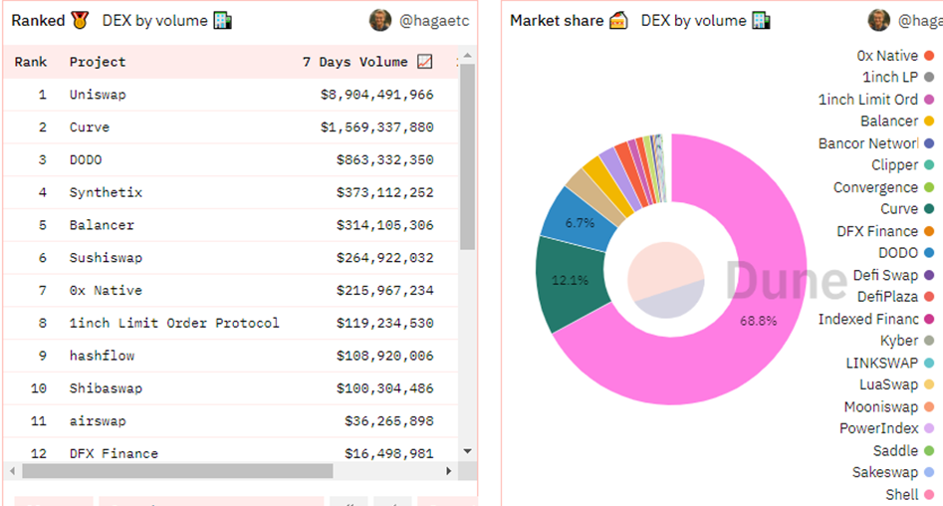This screenshot has width=943, height=506.
Task: Select the Shibaswap project cell
Action: tap(106, 388)
